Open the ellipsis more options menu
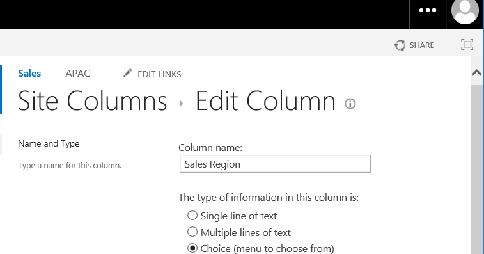This screenshot has height=254, width=484. point(428,10)
